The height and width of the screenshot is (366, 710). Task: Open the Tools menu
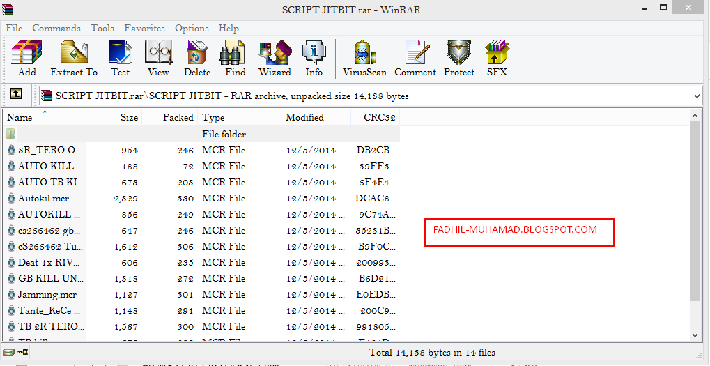coord(102,28)
